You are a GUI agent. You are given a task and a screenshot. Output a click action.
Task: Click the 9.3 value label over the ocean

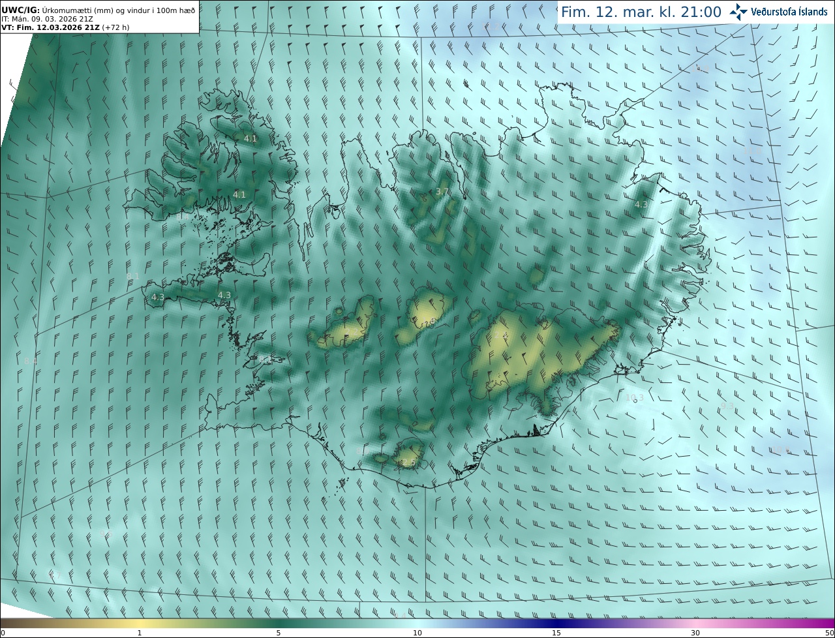727,406
